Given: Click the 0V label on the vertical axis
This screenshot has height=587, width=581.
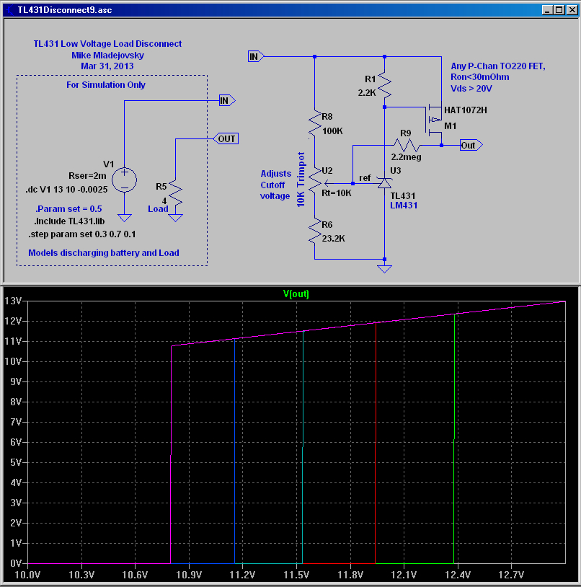Looking at the screenshot, I should click(x=16, y=563).
